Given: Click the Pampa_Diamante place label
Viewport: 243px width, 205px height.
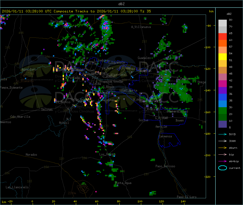Looking at the screenshot, I should tap(11, 88).
